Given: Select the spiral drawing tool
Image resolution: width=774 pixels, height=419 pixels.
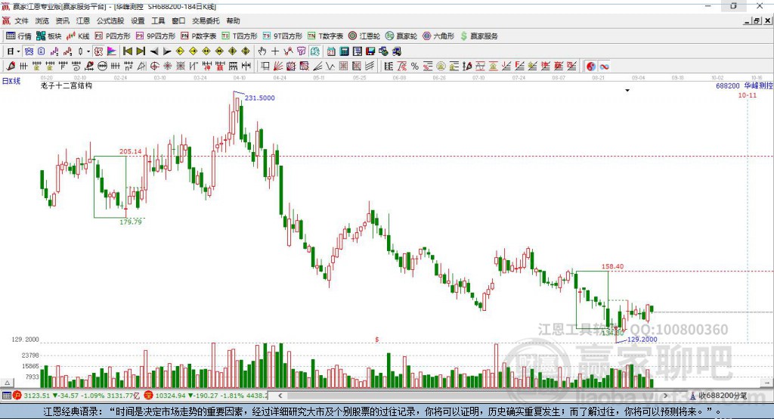Looking at the screenshot, I should tap(76, 67).
